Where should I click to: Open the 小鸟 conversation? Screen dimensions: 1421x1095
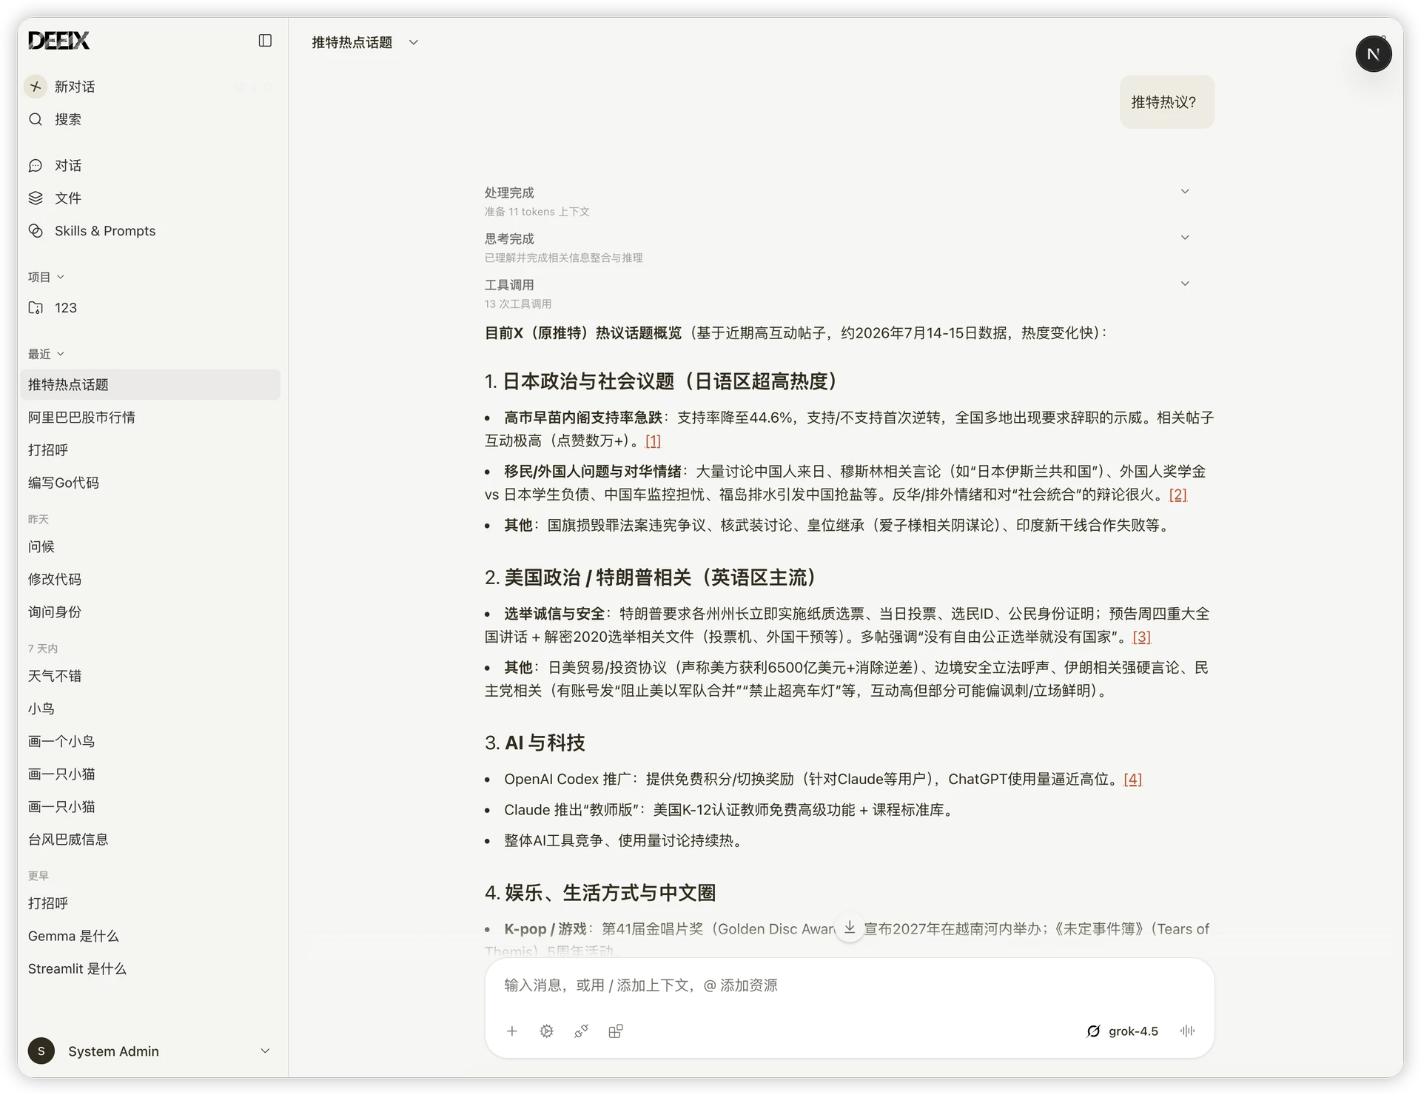tap(150, 709)
